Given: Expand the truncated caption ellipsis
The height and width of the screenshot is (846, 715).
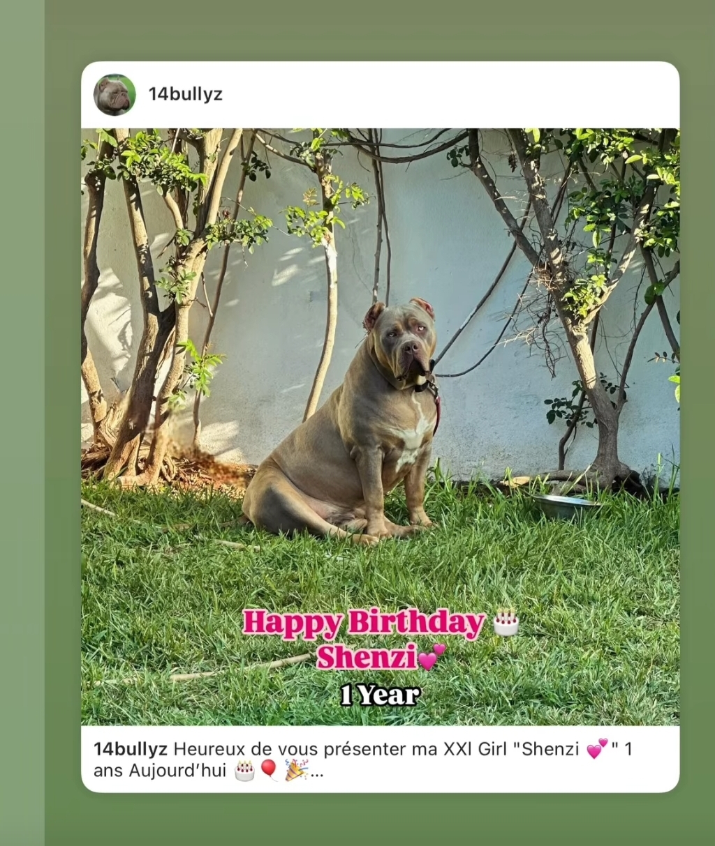Looking at the screenshot, I should click(317, 772).
